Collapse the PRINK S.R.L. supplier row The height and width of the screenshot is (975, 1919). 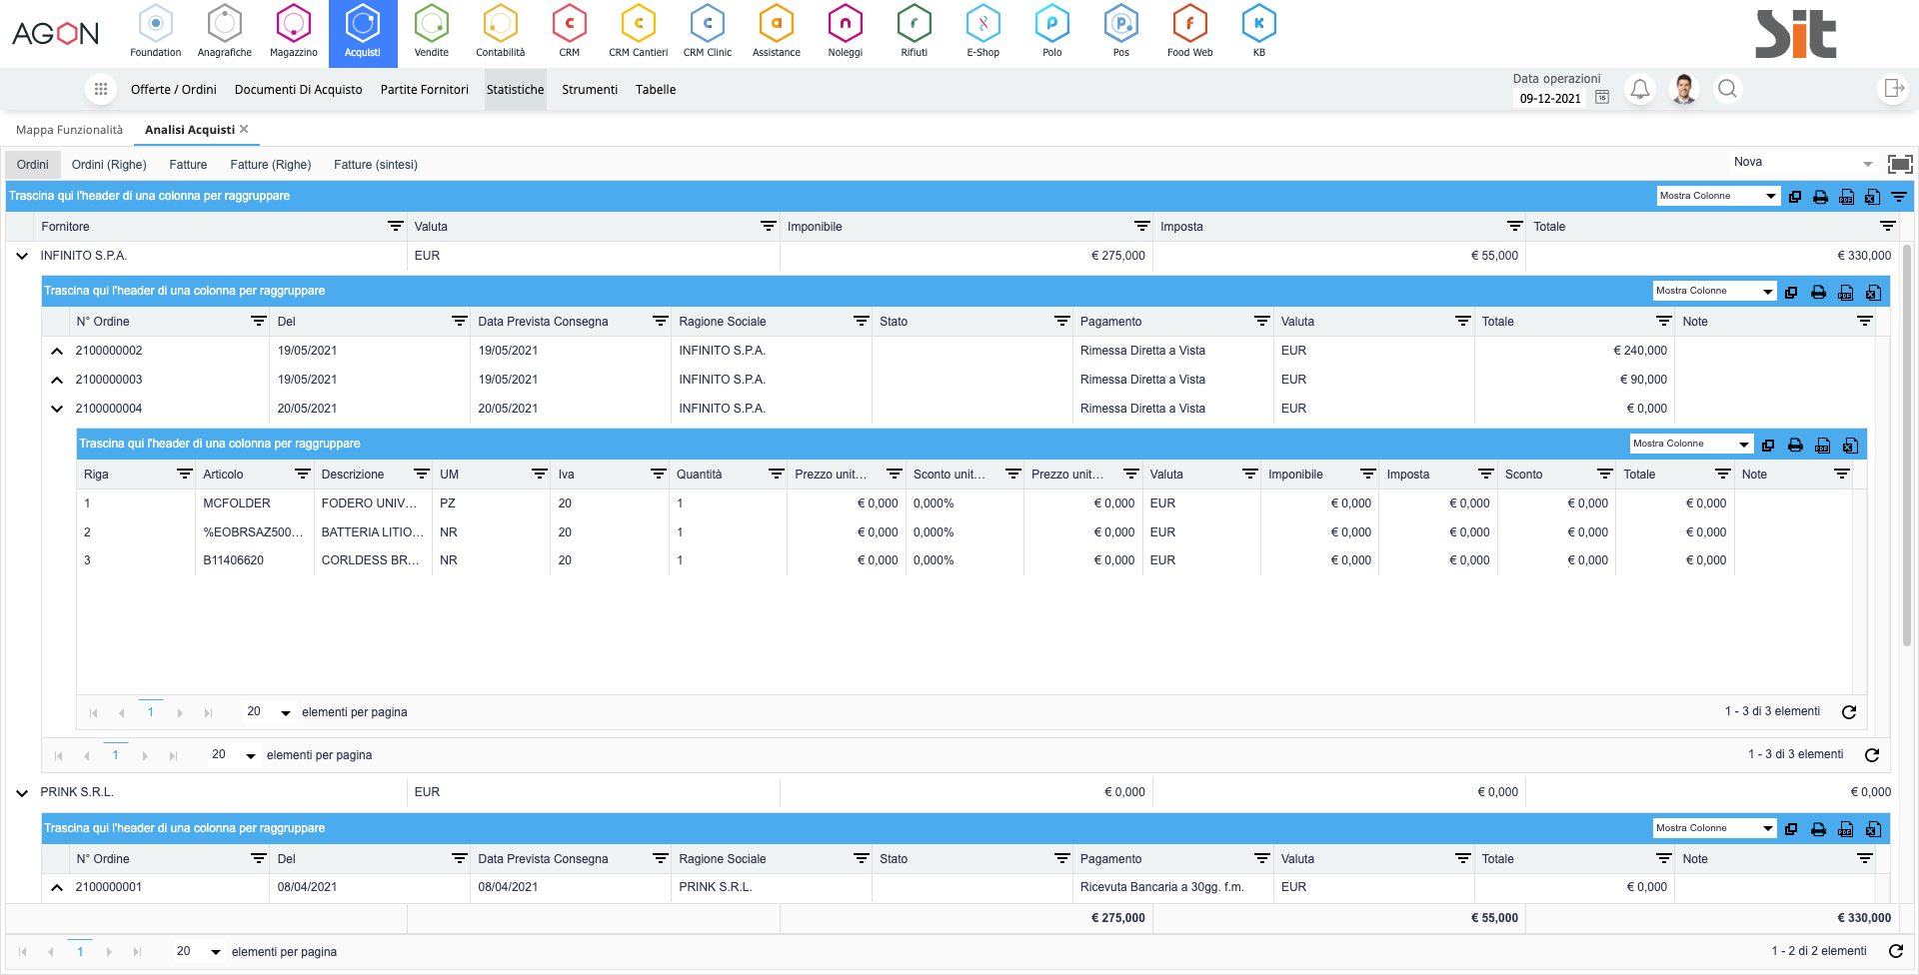(x=22, y=792)
